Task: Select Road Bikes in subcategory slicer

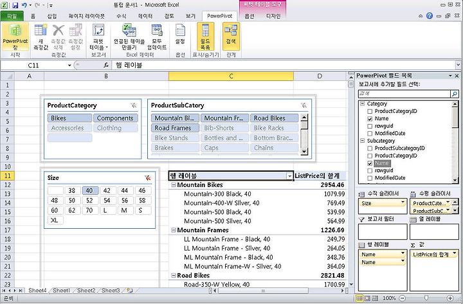Action: [x=275, y=118]
